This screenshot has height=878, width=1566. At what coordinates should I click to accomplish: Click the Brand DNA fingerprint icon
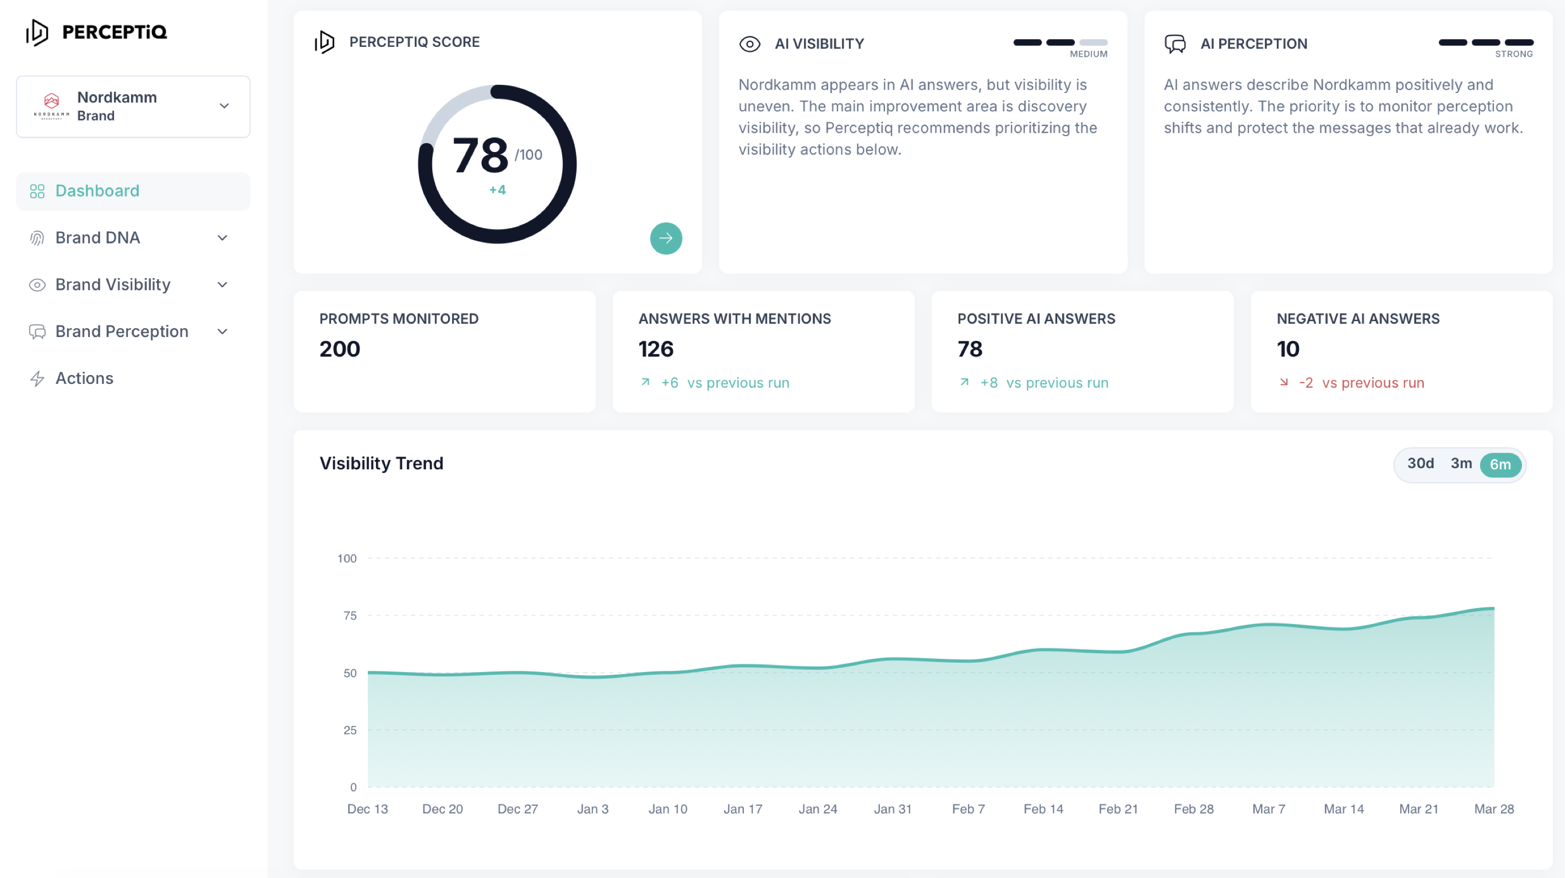tap(37, 239)
